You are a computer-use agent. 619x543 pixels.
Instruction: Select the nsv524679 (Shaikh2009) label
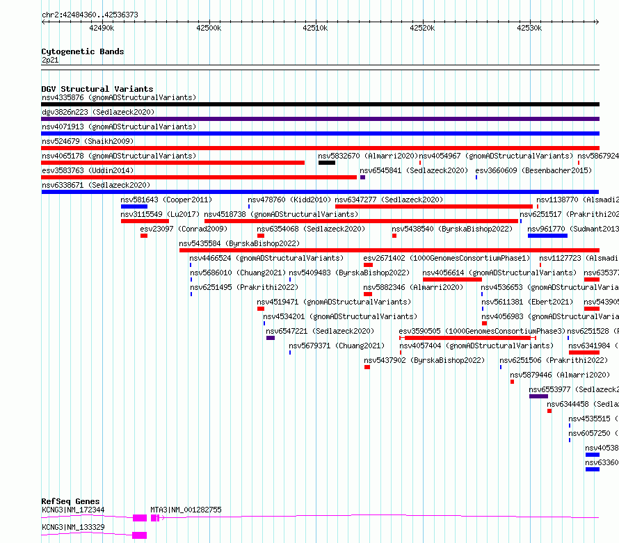pos(88,141)
